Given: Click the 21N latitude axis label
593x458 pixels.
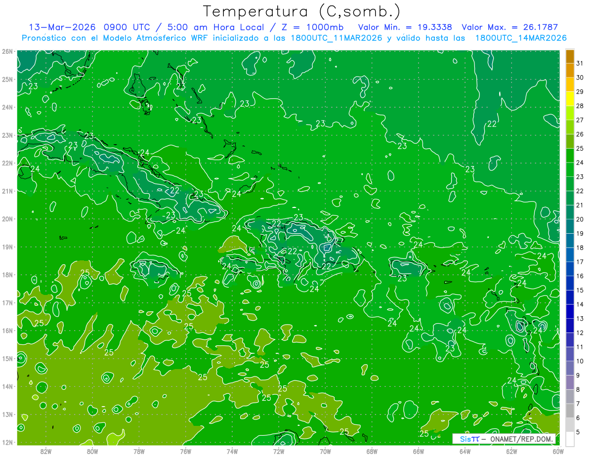Looking at the screenshot, I should (x=7, y=191).
